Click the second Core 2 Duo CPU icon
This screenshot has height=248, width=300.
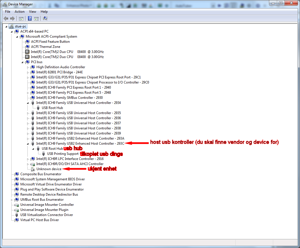point(27,57)
